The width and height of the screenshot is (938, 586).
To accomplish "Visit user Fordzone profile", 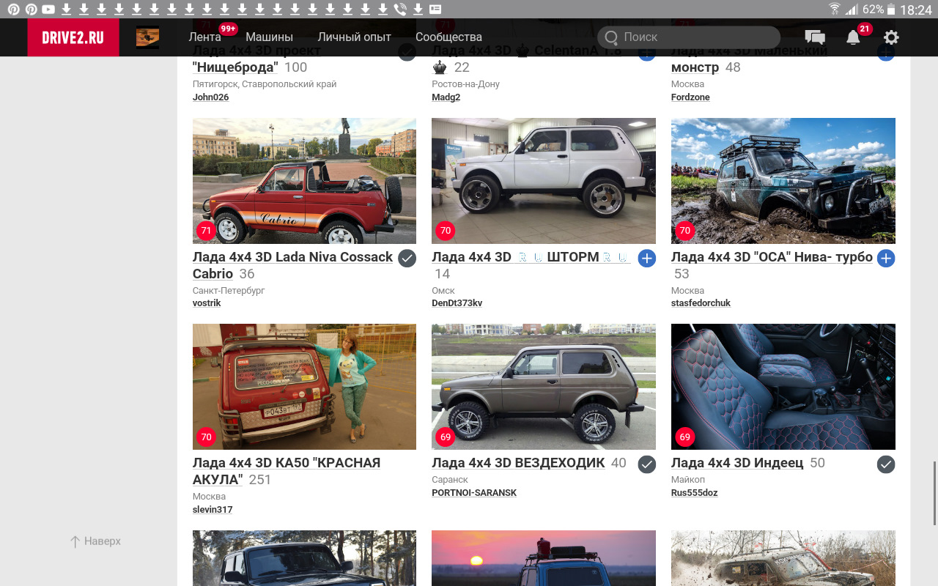I will click(x=690, y=97).
